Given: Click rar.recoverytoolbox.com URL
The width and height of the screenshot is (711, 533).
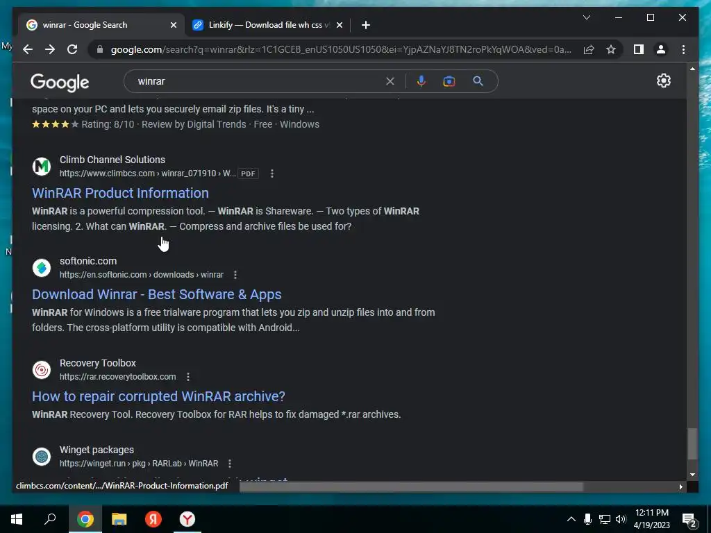Looking at the screenshot, I should point(118,377).
